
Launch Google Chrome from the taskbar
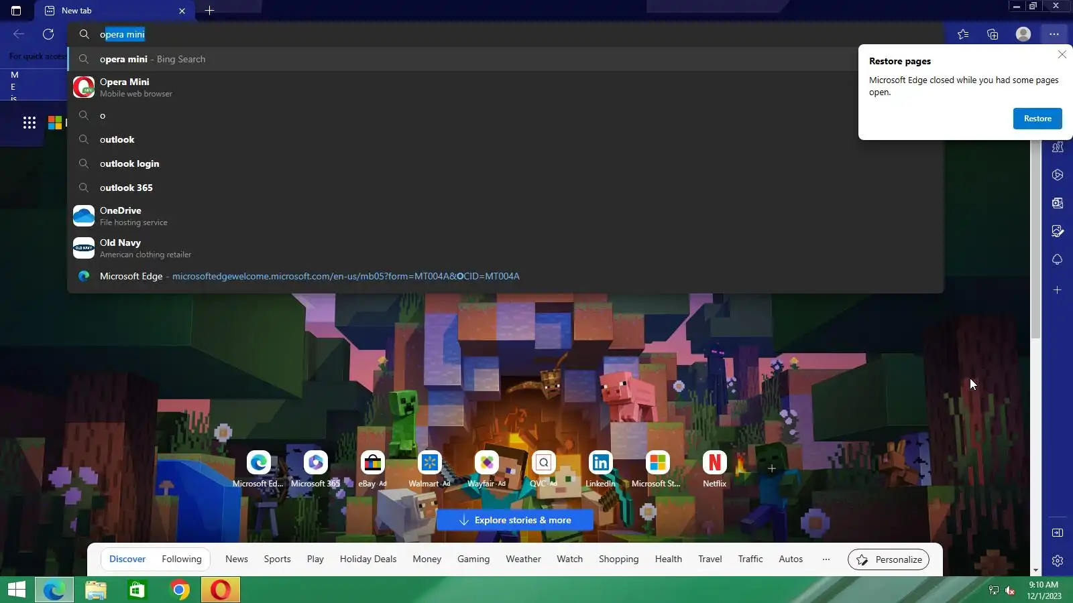(179, 590)
